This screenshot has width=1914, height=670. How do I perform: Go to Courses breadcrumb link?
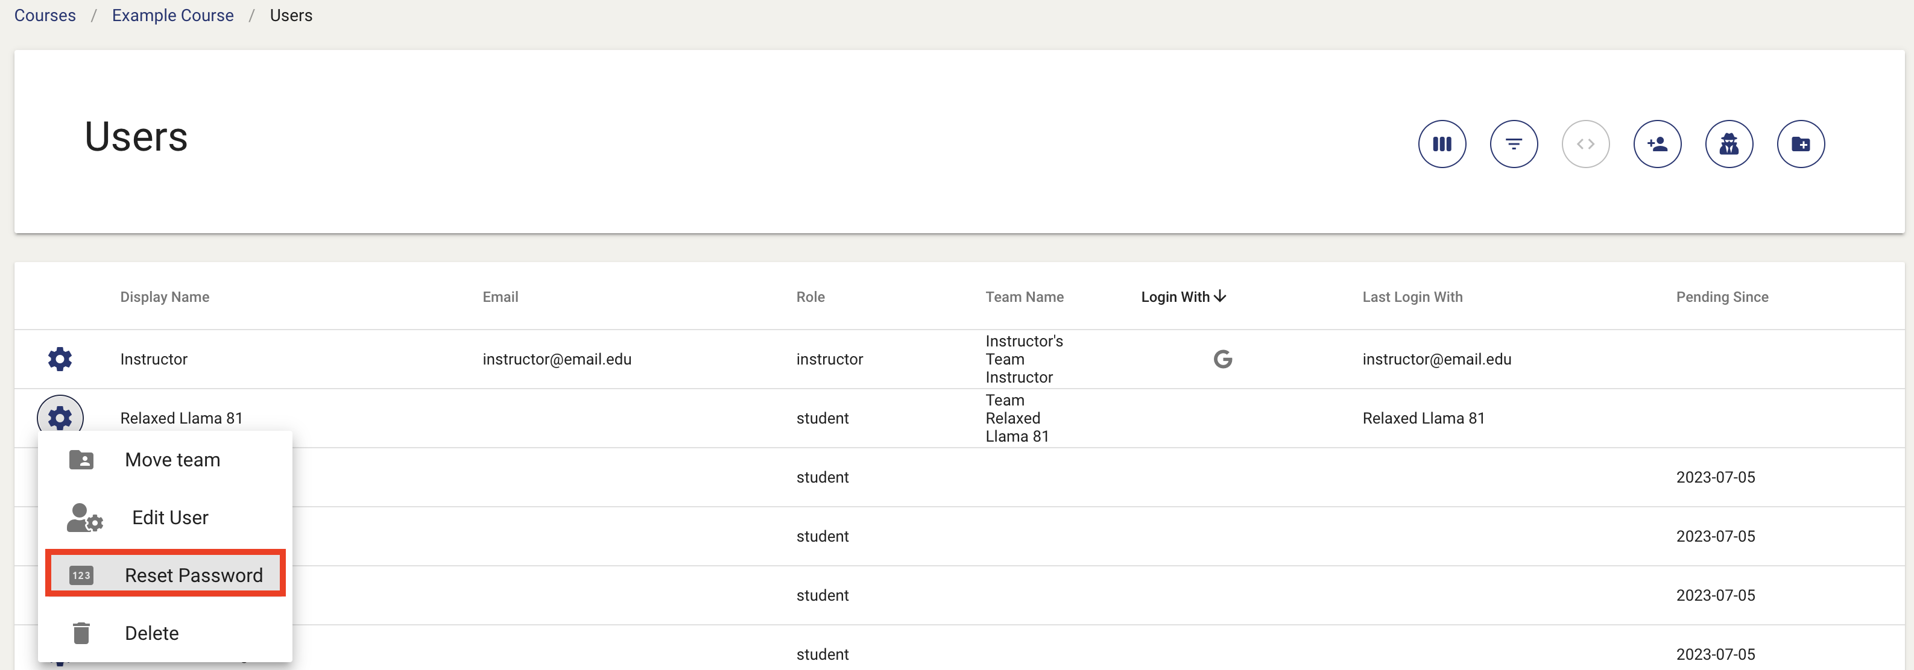coord(45,16)
